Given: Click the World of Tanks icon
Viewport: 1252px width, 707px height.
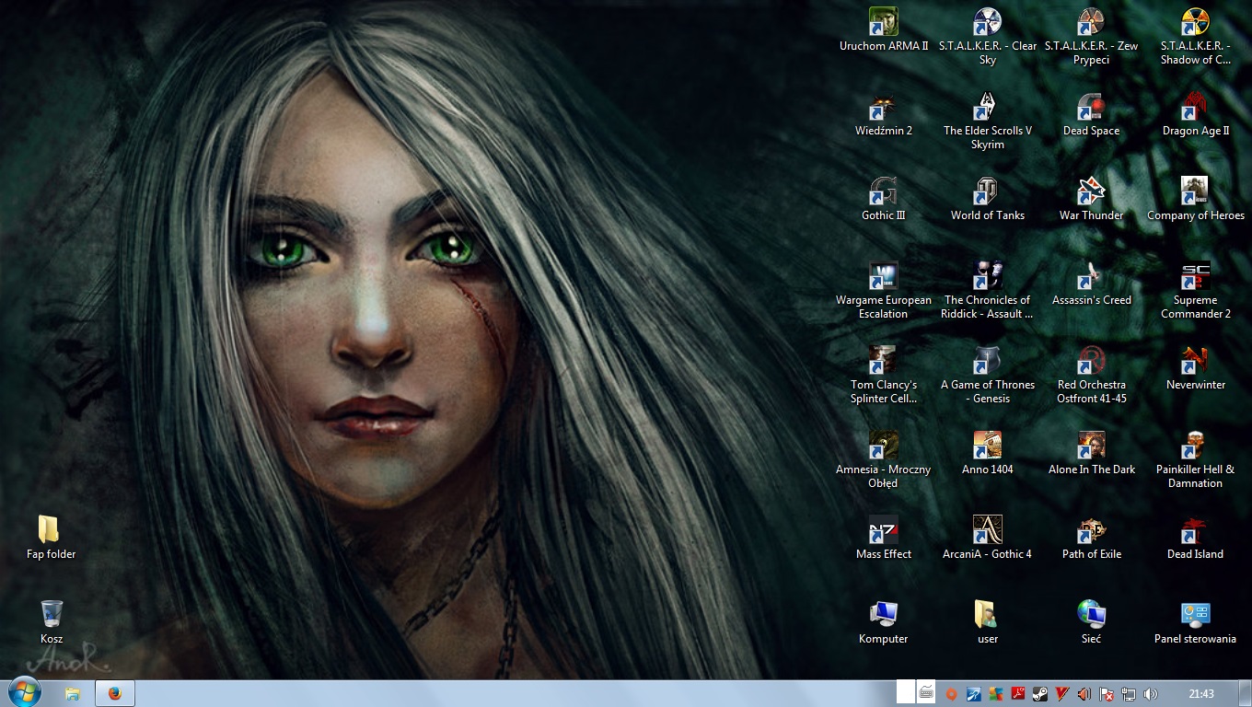Looking at the screenshot, I should click(x=987, y=200).
